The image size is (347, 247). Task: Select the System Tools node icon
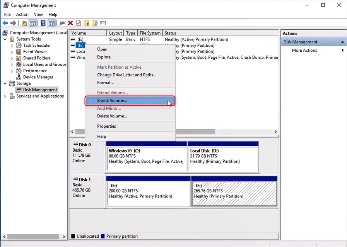click(12, 39)
